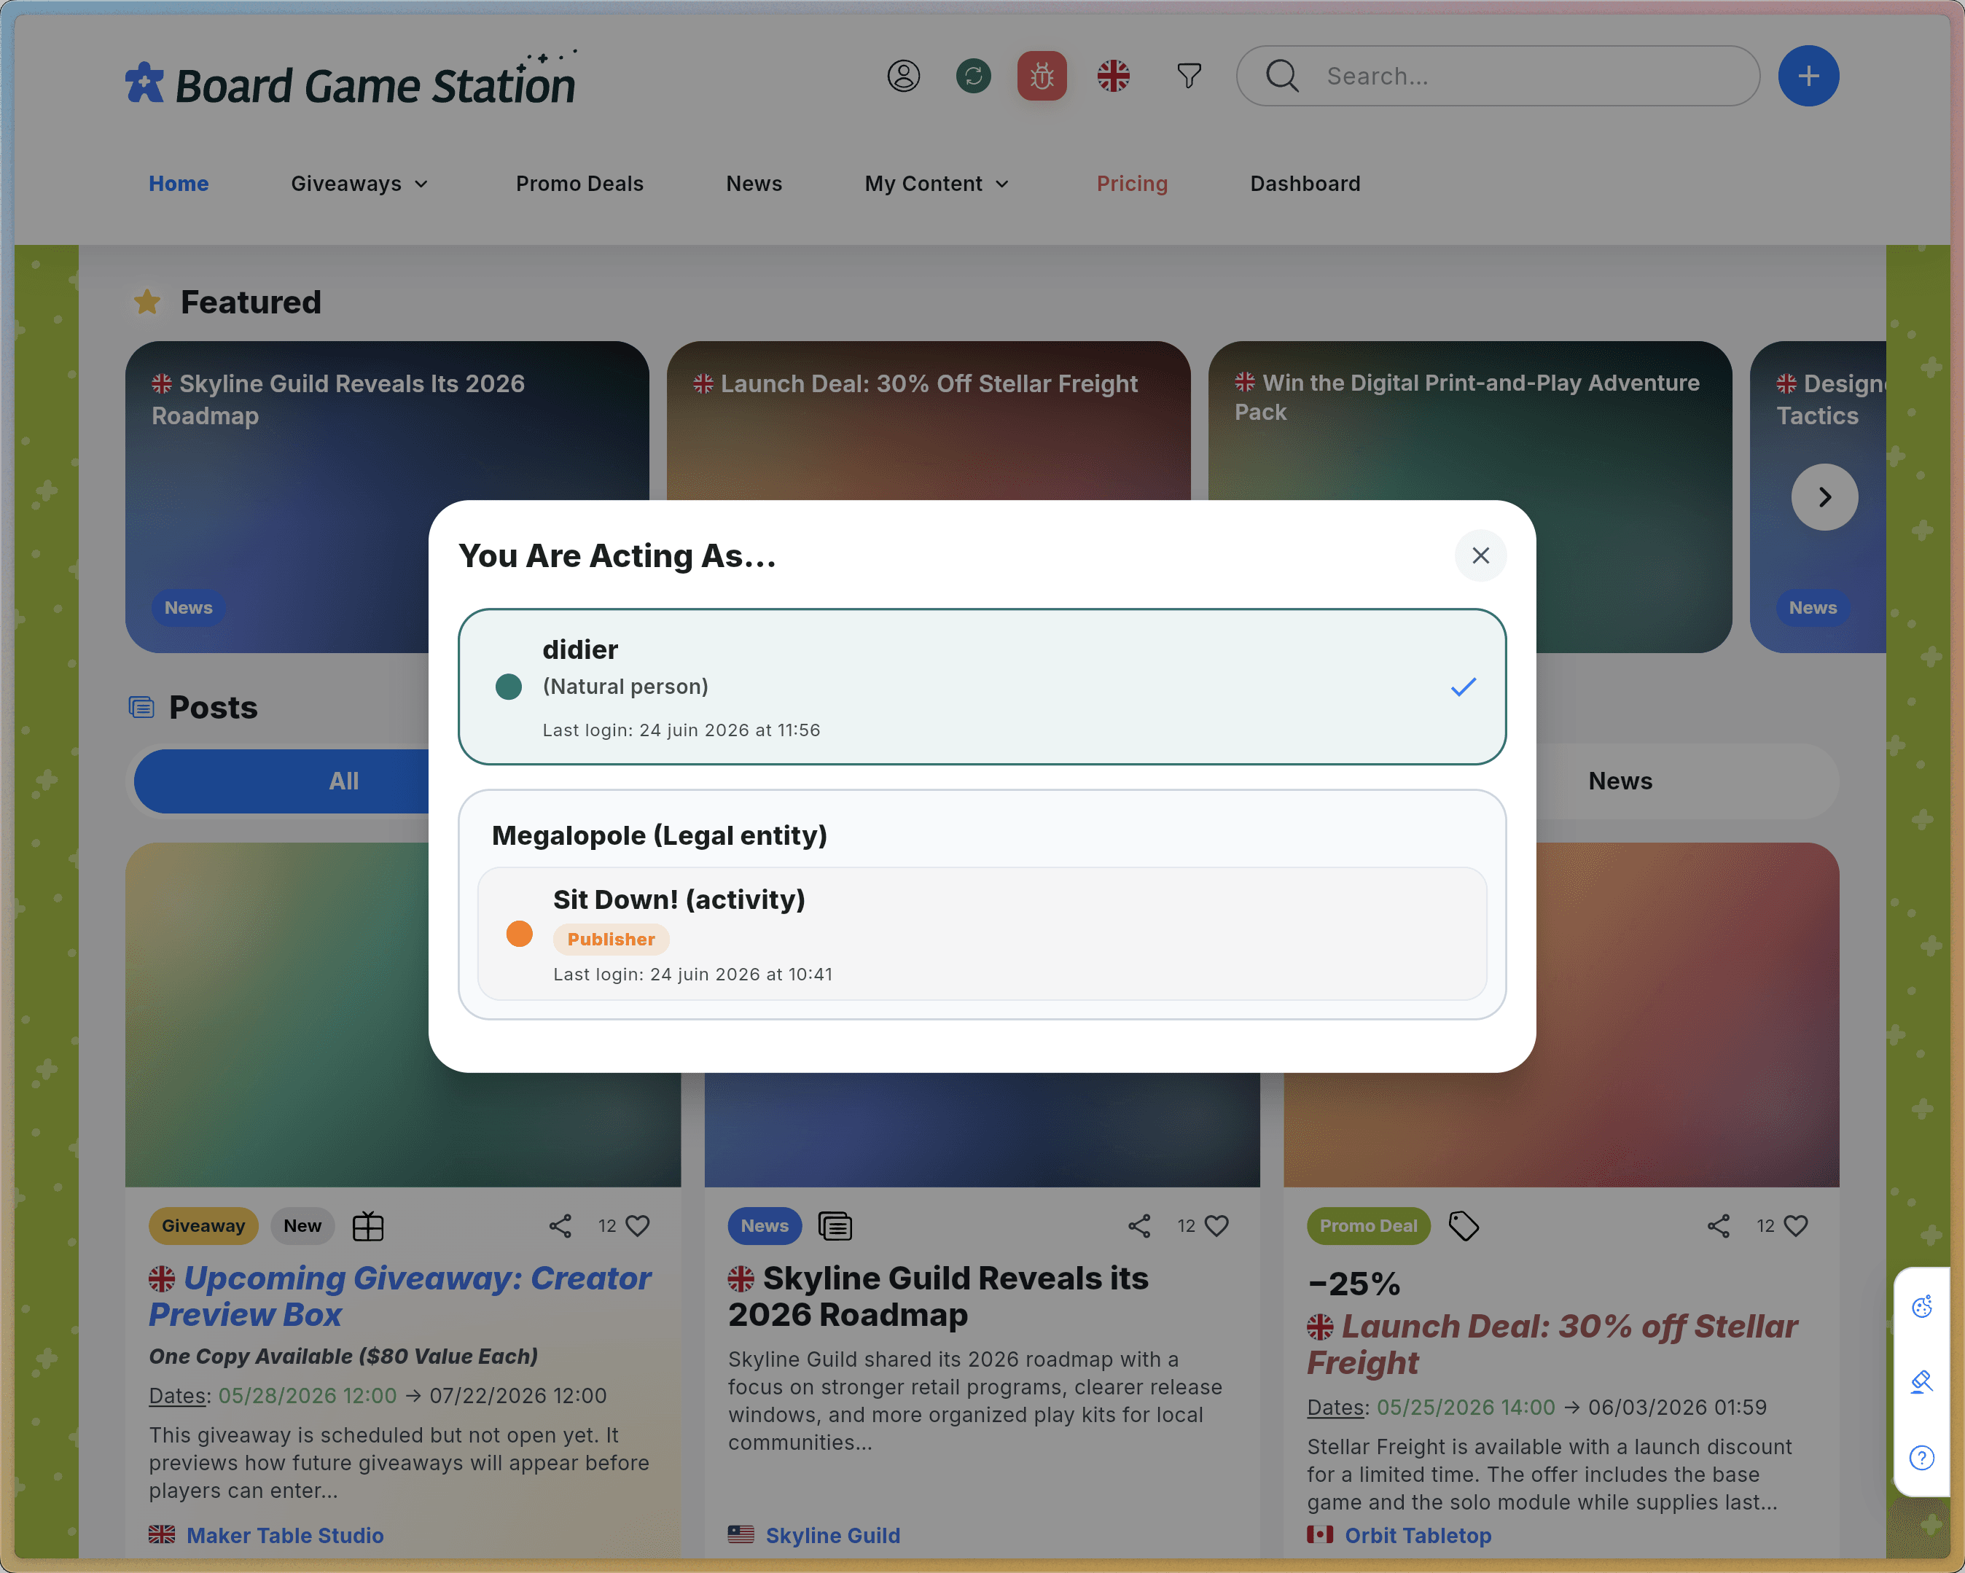Open the Pricing page
Viewport: 1965px width, 1573px height.
point(1132,183)
